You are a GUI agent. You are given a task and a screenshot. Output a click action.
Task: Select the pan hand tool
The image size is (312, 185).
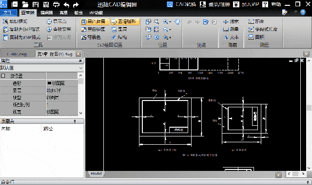pos(177,21)
